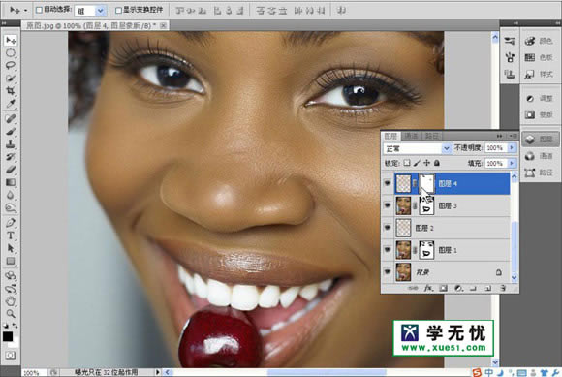Click the background color white swatch
562x377 pixels.
pos(15,343)
